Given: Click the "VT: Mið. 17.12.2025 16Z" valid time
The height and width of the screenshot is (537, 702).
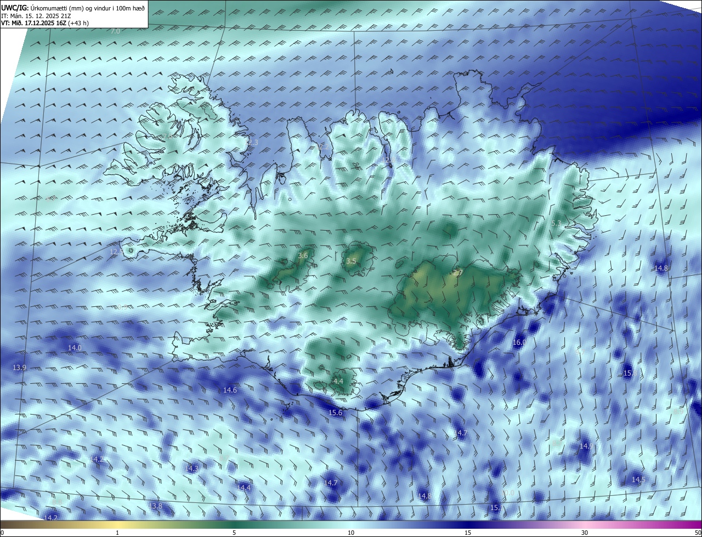Looking at the screenshot, I should click(34, 23).
